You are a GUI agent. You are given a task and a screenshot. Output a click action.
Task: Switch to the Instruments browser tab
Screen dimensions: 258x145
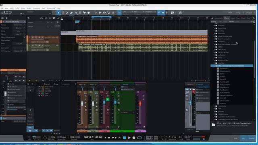click(218, 18)
